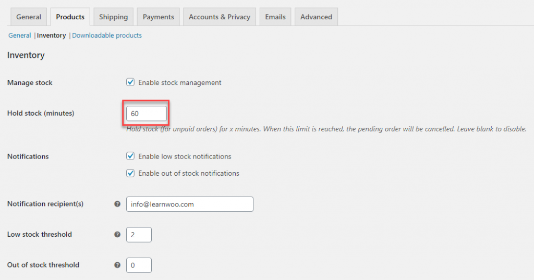Toggle Enable stock management checkbox
The height and width of the screenshot is (280, 534).
coord(130,82)
